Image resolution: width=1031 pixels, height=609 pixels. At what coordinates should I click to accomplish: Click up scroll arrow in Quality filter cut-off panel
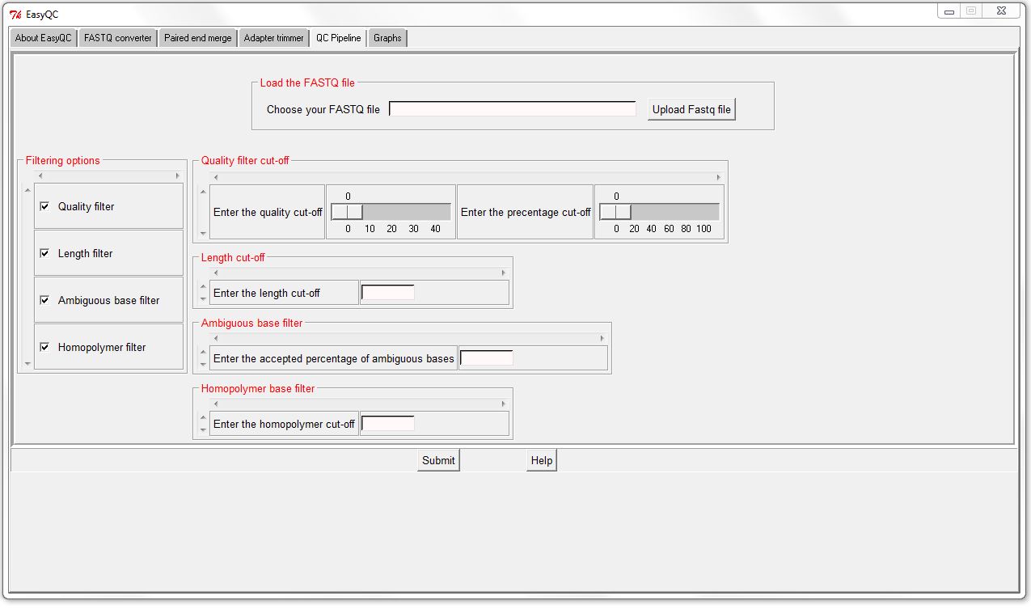pos(203,192)
